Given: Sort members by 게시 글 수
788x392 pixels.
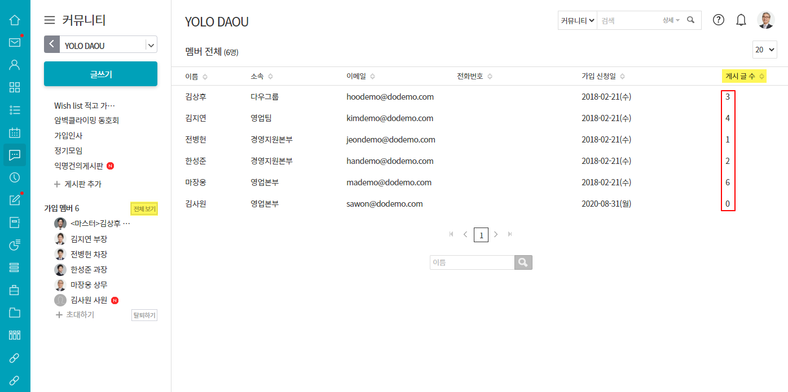Looking at the screenshot, I should coord(744,77).
